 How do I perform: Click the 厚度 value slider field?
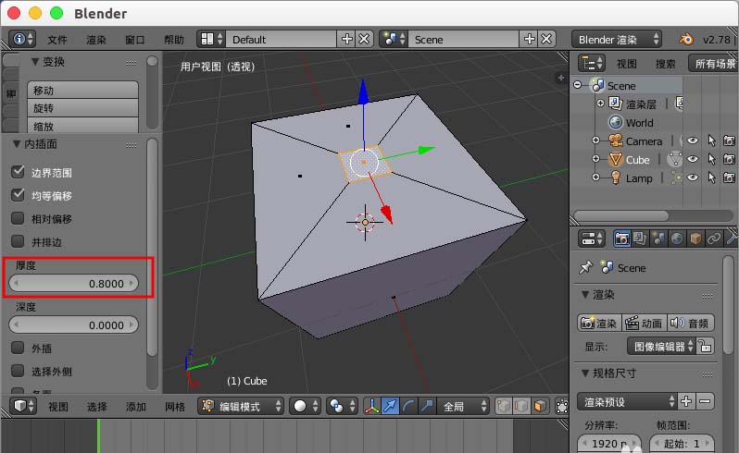[x=73, y=284]
